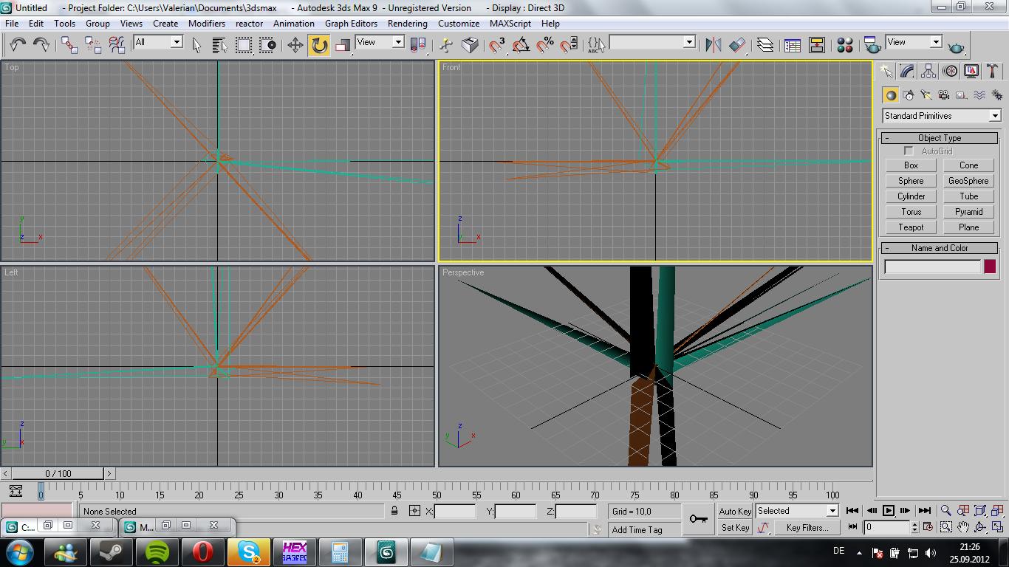Open the MAXScript menu
The width and height of the screenshot is (1009, 567).
click(510, 24)
